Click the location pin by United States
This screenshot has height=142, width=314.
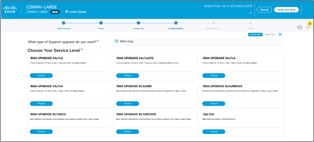(x=67, y=12)
